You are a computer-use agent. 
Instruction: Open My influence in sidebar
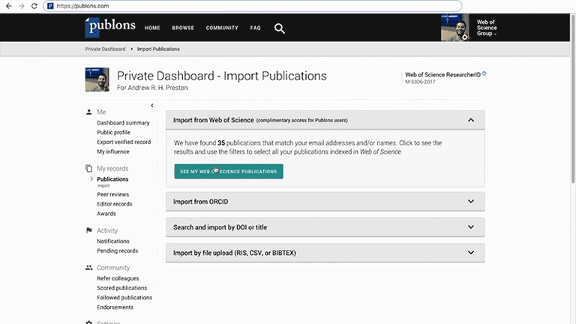click(113, 151)
